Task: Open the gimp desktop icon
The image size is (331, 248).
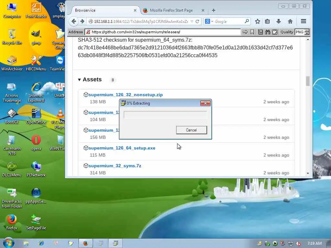Action: (x=36, y=37)
